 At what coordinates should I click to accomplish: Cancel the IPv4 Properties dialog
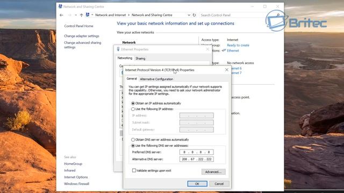click(x=219, y=184)
